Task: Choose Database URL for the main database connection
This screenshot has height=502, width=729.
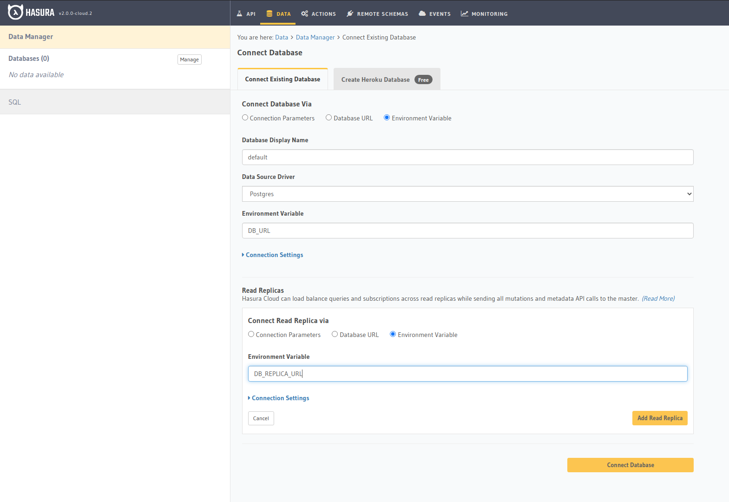Action: tap(329, 118)
